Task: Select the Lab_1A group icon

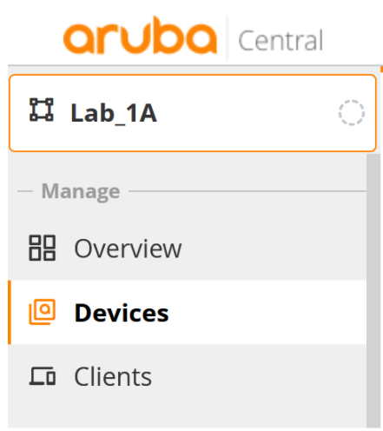Action: (42, 109)
